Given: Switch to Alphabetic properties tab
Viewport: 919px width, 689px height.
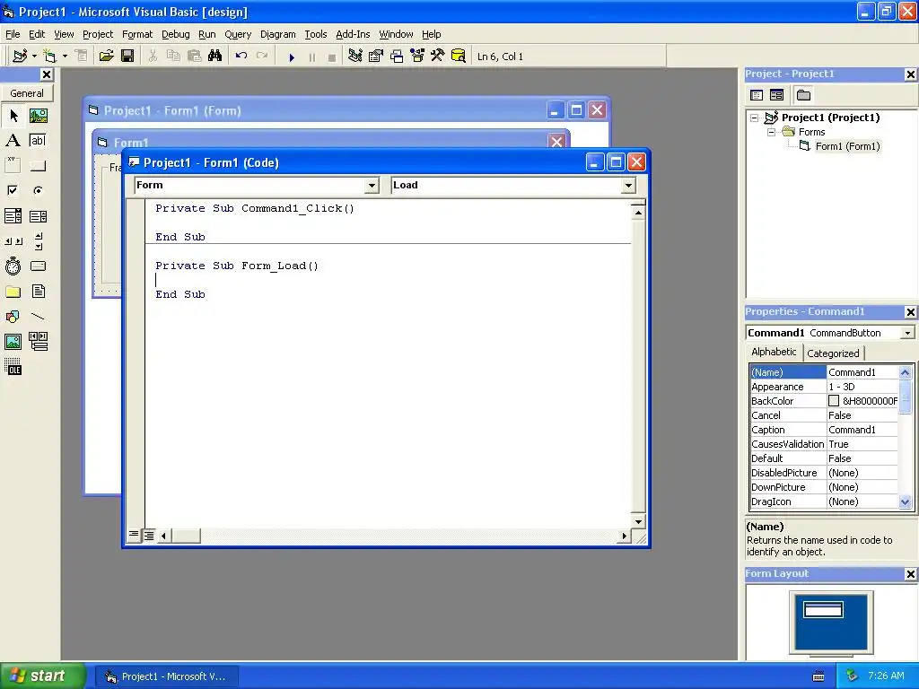Looking at the screenshot, I should pyautogui.click(x=774, y=352).
